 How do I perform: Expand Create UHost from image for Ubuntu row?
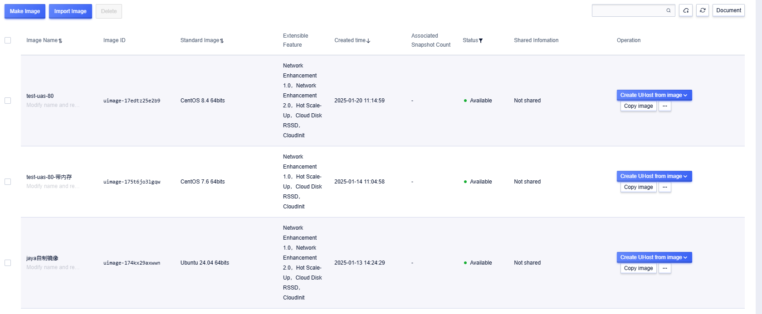654,257
